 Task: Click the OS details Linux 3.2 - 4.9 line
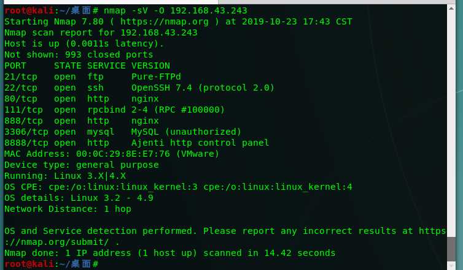[79, 198]
